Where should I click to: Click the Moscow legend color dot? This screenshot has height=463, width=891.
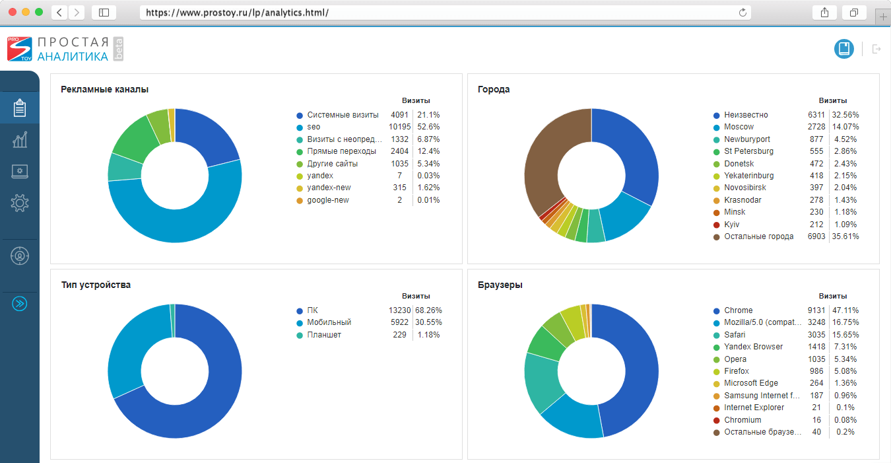(x=716, y=127)
